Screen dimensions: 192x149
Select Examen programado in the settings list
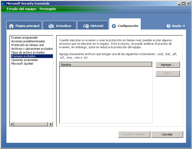tap(25, 38)
